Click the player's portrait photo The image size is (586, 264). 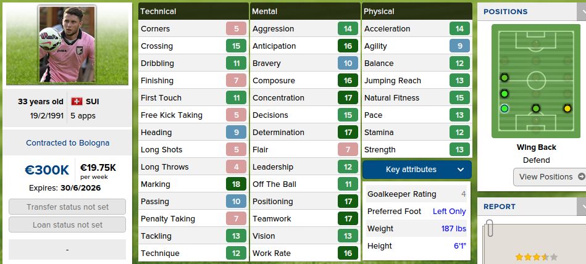[67, 44]
